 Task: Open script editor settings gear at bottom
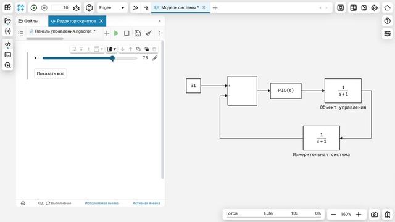coord(23,203)
